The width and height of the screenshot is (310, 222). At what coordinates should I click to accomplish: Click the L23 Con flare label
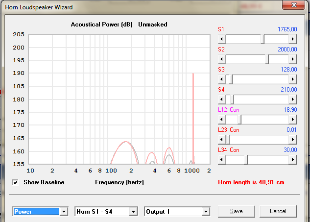tap(229, 130)
